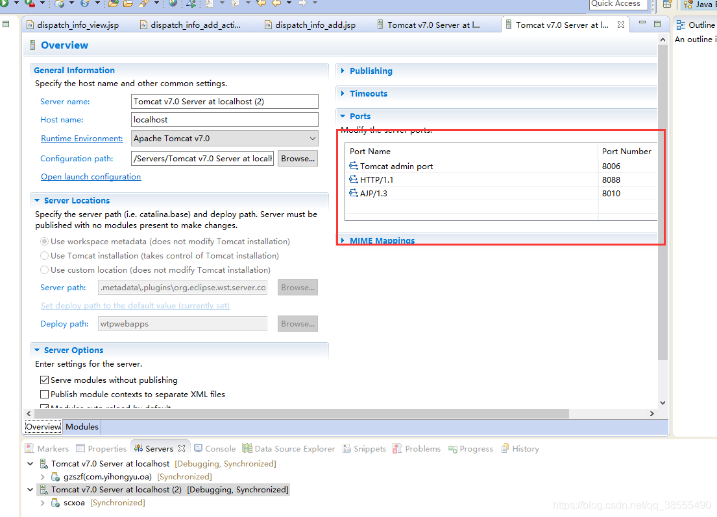Click Browse... next to Configuration path
This screenshot has height=517, width=717.
pyautogui.click(x=298, y=159)
